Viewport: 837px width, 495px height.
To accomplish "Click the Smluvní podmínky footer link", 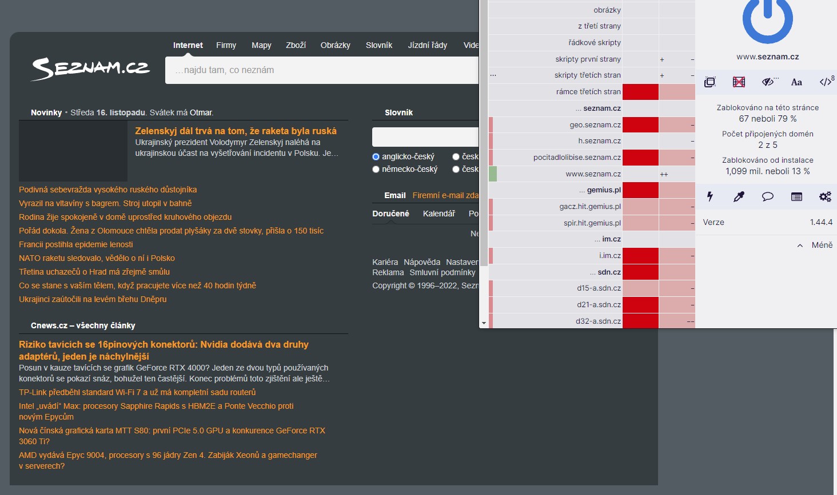I will [x=443, y=272].
